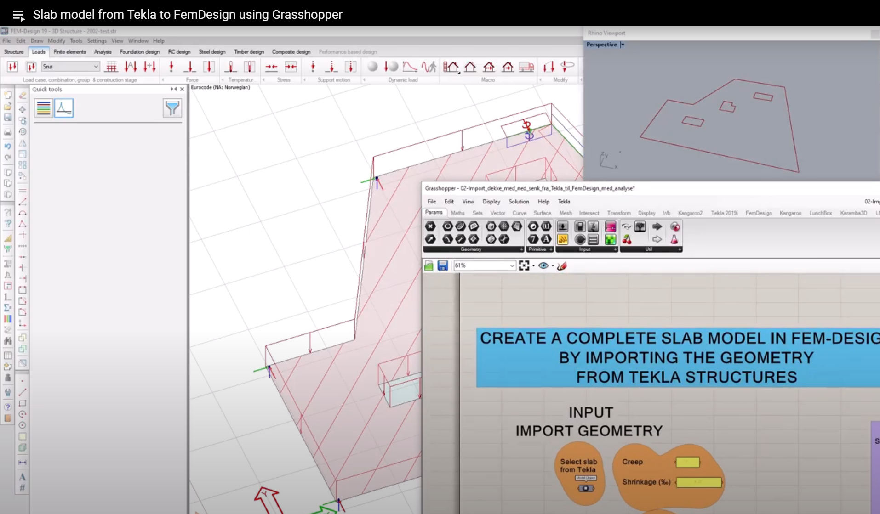This screenshot has height=514, width=880.
Task: Select the line temperature load icon
Action: (x=230, y=67)
